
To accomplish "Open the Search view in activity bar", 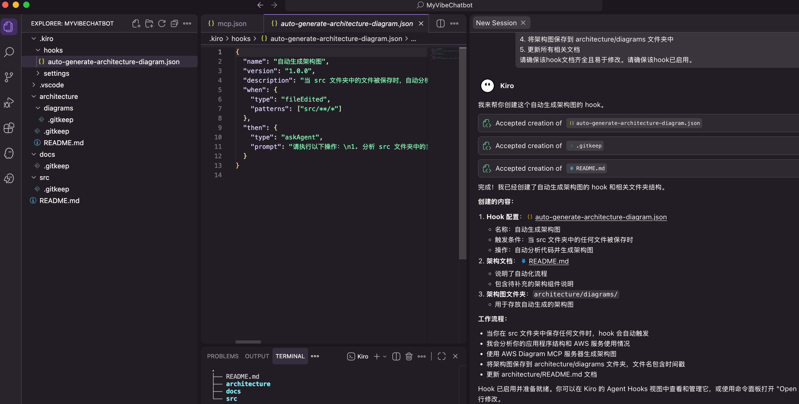I will (x=9, y=52).
